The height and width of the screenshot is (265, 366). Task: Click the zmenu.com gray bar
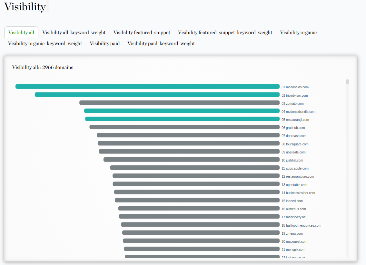201,232
